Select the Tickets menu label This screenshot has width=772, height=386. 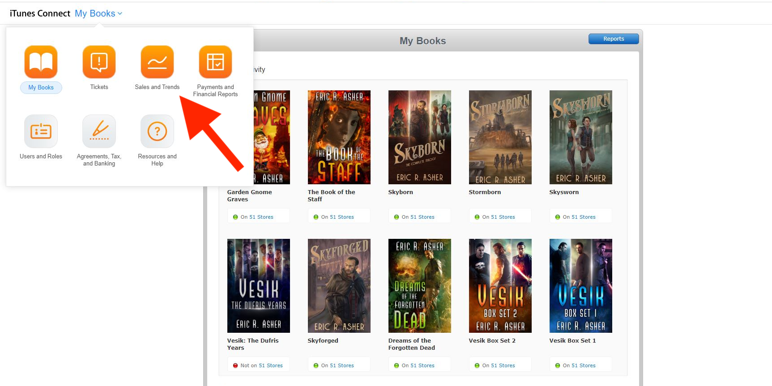(99, 87)
